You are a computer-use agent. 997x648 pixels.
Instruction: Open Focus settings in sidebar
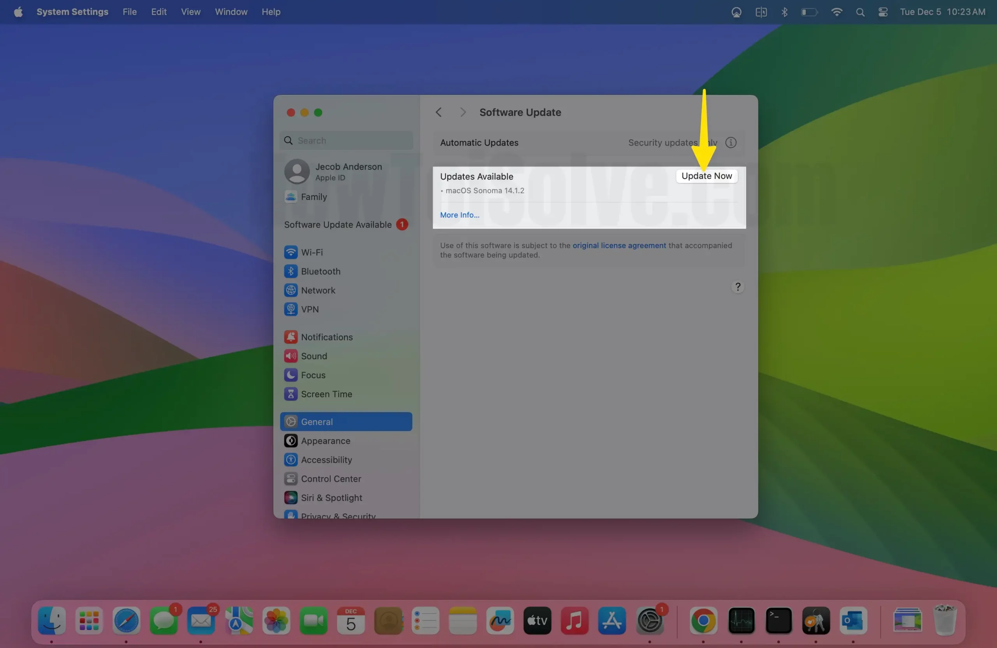coord(347,375)
